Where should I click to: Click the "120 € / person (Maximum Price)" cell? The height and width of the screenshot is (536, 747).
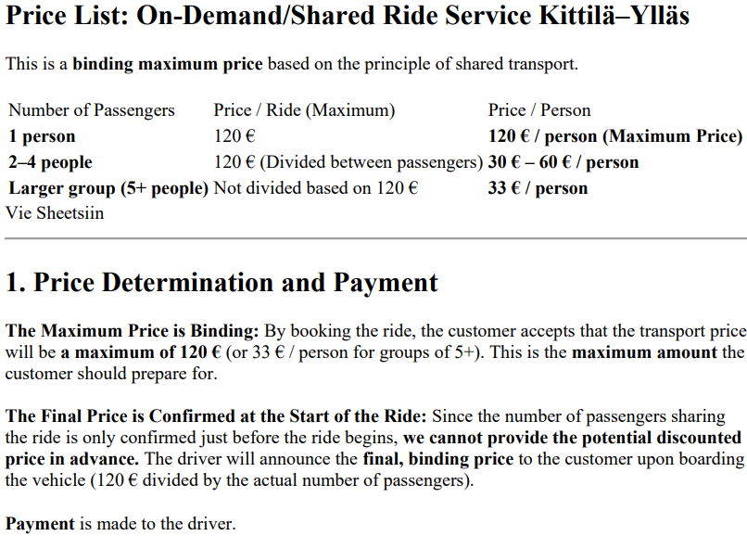pos(615,136)
